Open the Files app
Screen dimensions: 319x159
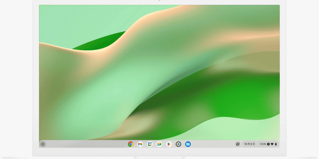(x=188, y=144)
